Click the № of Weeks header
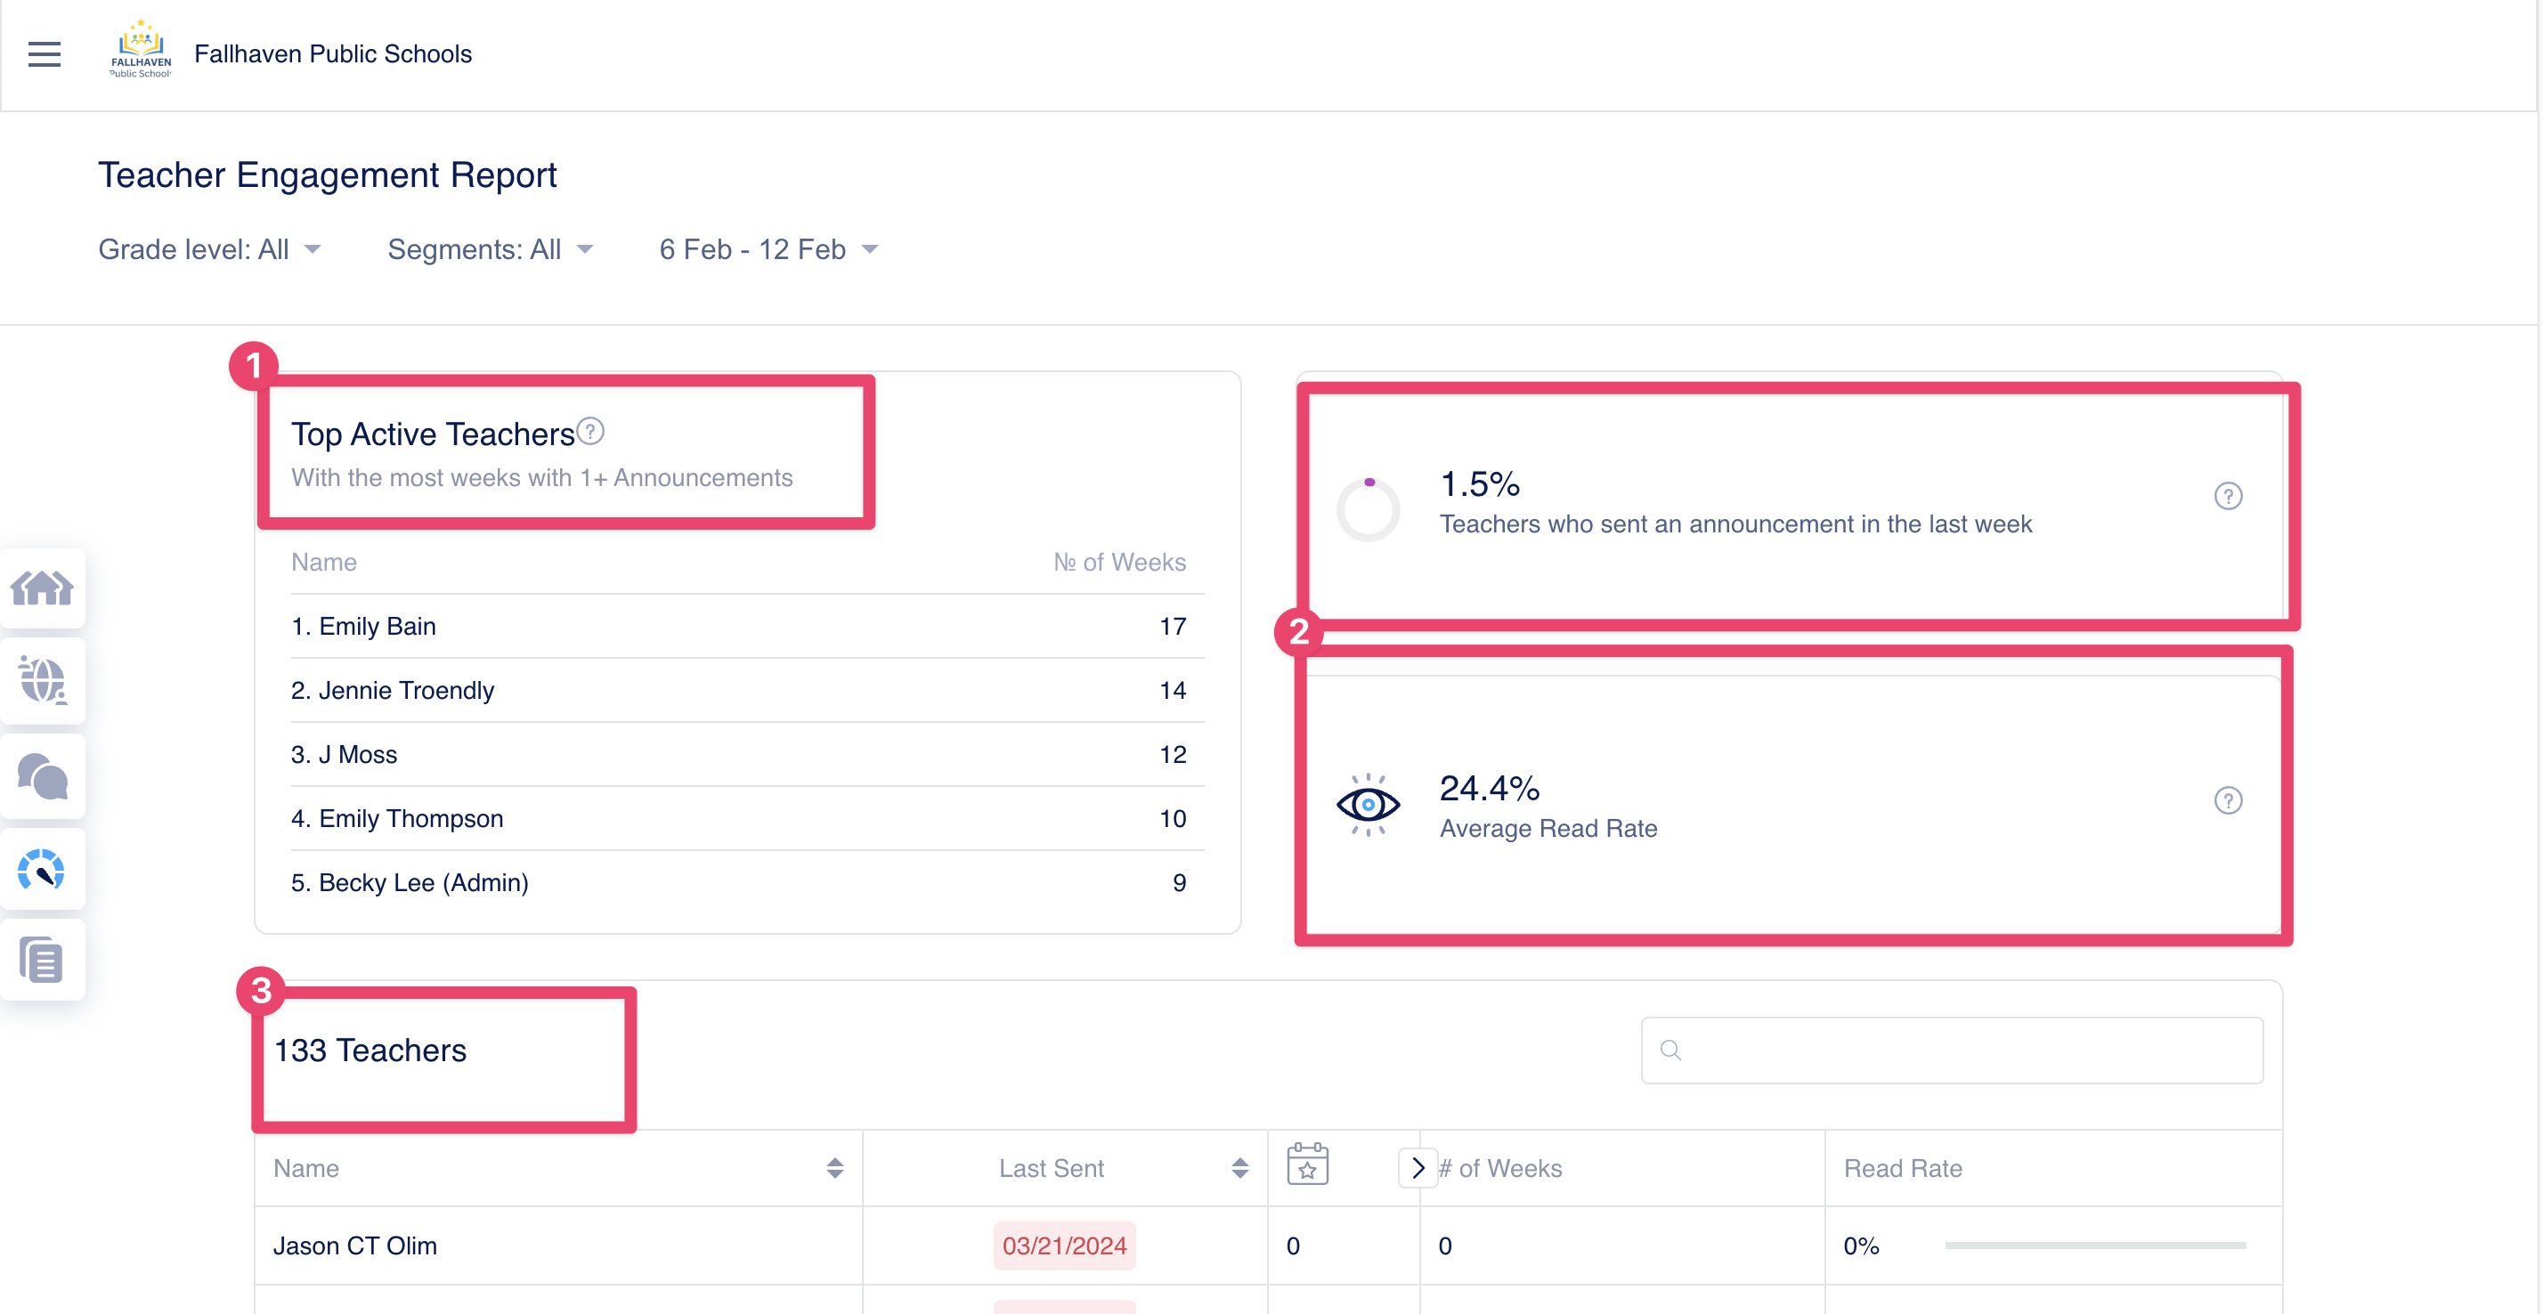 click(1119, 562)
